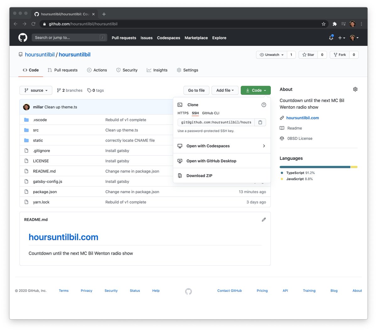Click the TypeScript 91.2% language entry
The image size is (377, 331).
pyautogui.click(x=298, y=173)
